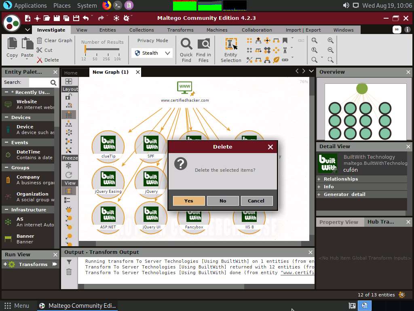Click the filter funnel icon in Output
414x311 pixels.
click(x=69, y=262)
